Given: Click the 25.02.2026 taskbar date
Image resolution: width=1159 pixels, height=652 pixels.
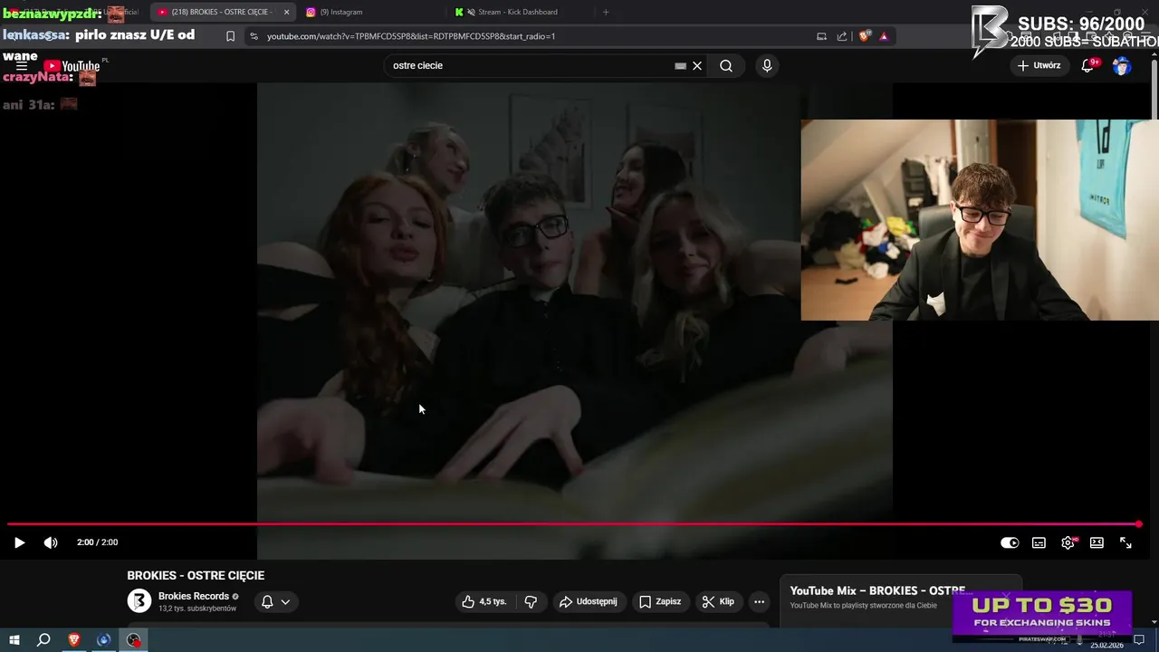Looking at the screenshot, I should [1106, 645].
